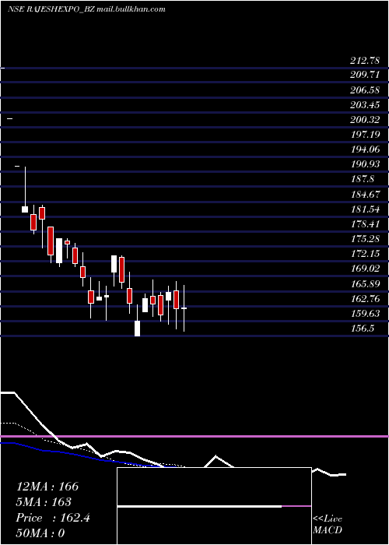
Task: Click the last candlestick on the chart
Action: coord(184,308)
